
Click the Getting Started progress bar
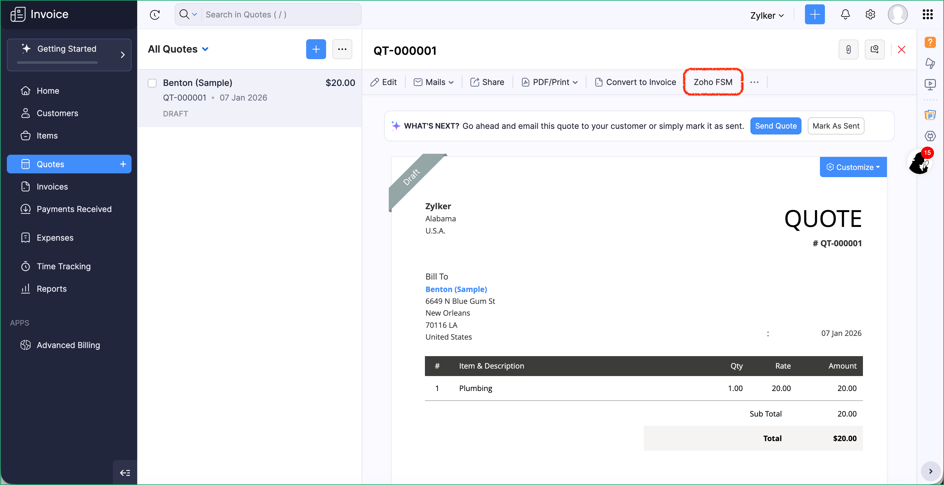coord(57,63)
